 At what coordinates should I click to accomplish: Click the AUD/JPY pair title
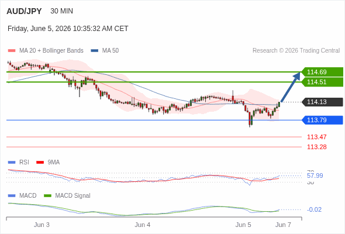tap(24, 11)
